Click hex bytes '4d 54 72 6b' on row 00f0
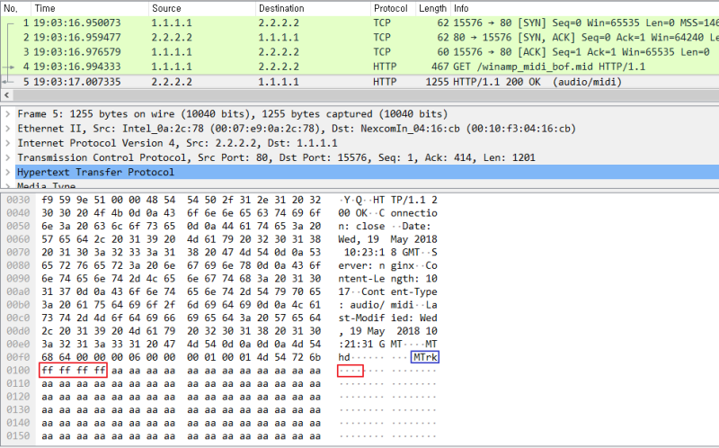 (288, 357)
